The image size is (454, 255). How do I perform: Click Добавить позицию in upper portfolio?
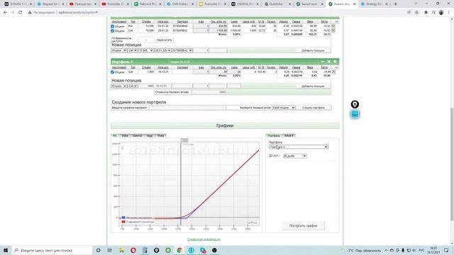pyautogui.click(x=313, y=50)
